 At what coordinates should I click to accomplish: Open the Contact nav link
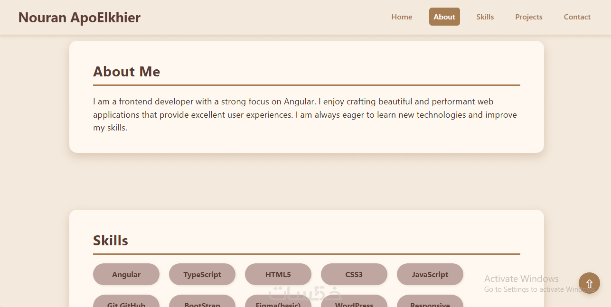pos(577,17)
